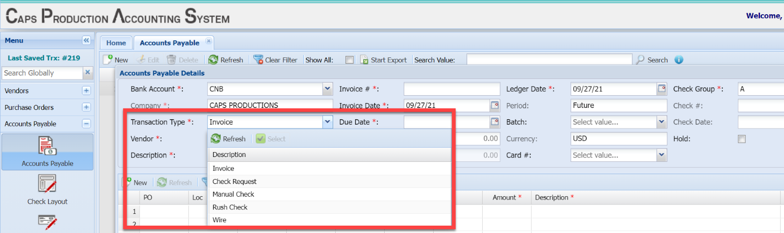Select the Accounts Payable tab
Viewport: 784px width, 233px height.
point(170,43)
